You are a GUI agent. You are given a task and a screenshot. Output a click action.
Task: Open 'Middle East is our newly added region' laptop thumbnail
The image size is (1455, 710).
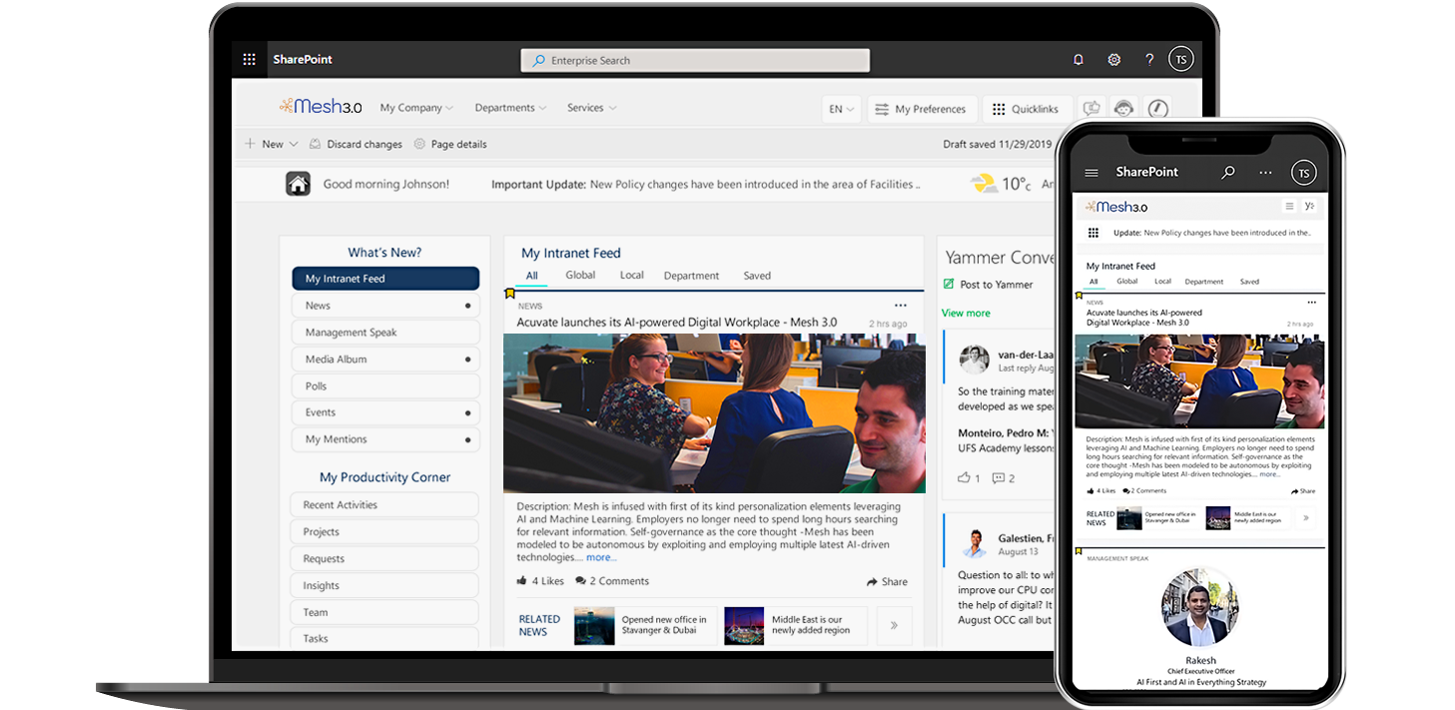[x=744, y=626]
